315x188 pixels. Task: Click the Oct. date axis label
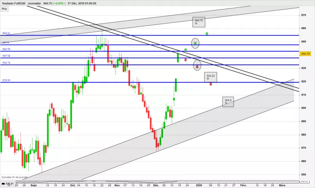click(73, 185)
